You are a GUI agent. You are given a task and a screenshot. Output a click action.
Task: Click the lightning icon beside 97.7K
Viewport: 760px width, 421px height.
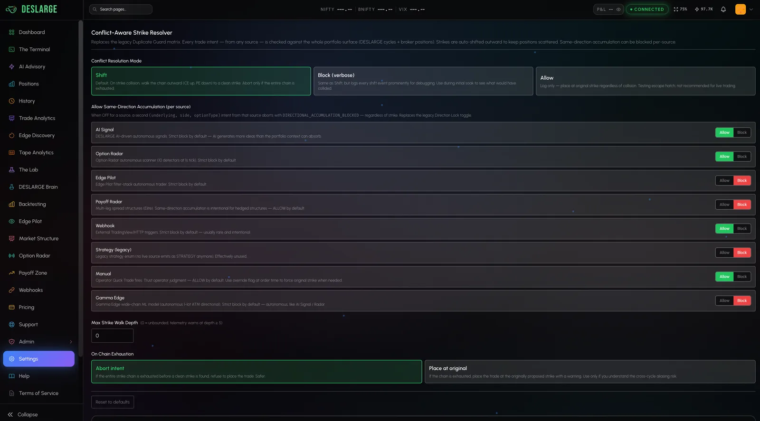[x=697, y=9]
